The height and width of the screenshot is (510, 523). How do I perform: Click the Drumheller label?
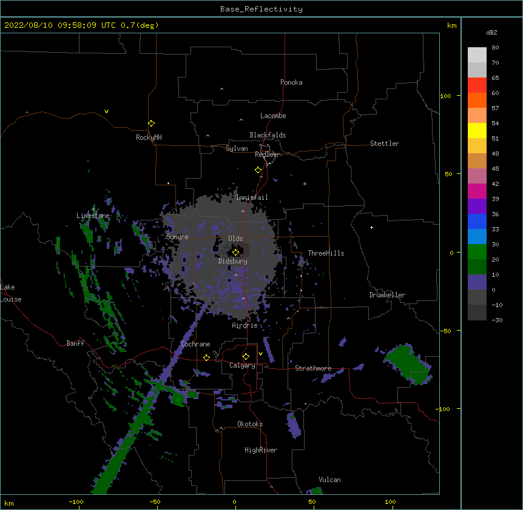click(x=387, y=295)
